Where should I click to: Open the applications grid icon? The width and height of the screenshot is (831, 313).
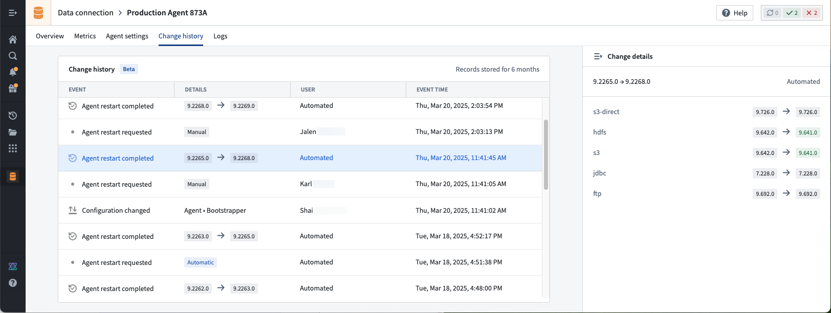click(13, 148)
